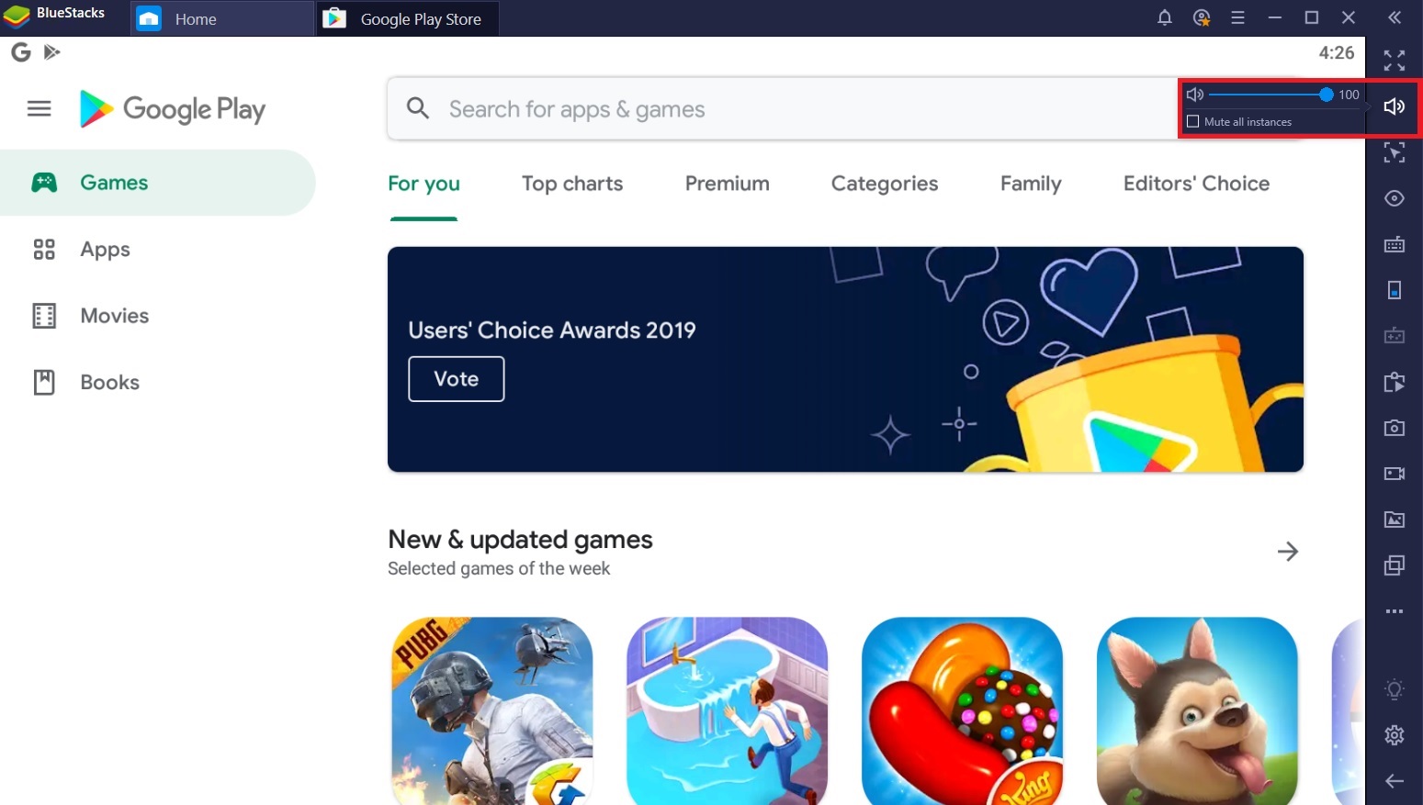Toggle the eye icon in sidebar
The image size is (1423, 805).
click(1394, 198)
